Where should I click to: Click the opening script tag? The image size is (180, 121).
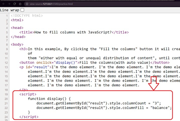coord(28,94)
